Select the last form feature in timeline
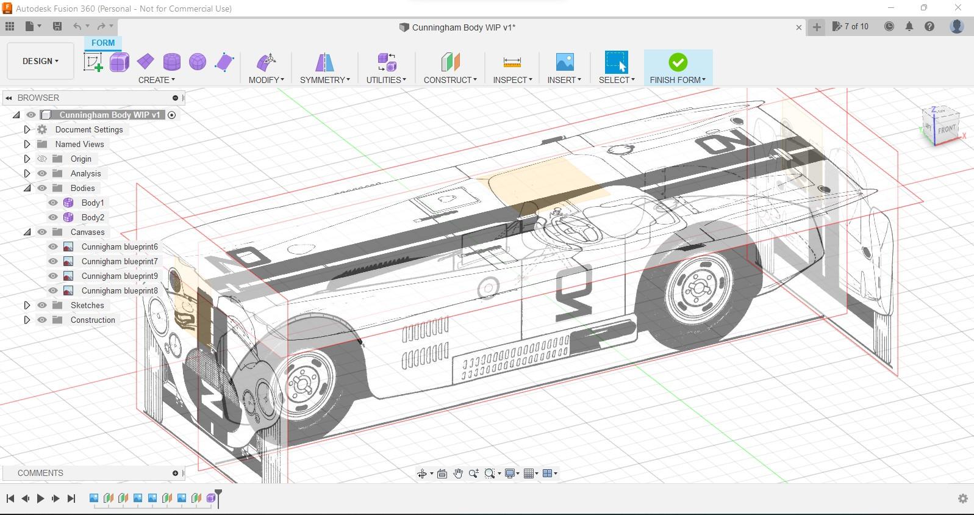The image size is (974, 515). 211,498
